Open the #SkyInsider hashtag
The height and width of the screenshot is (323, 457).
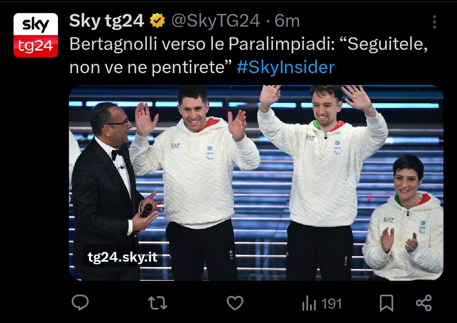[x=285, y=67]
